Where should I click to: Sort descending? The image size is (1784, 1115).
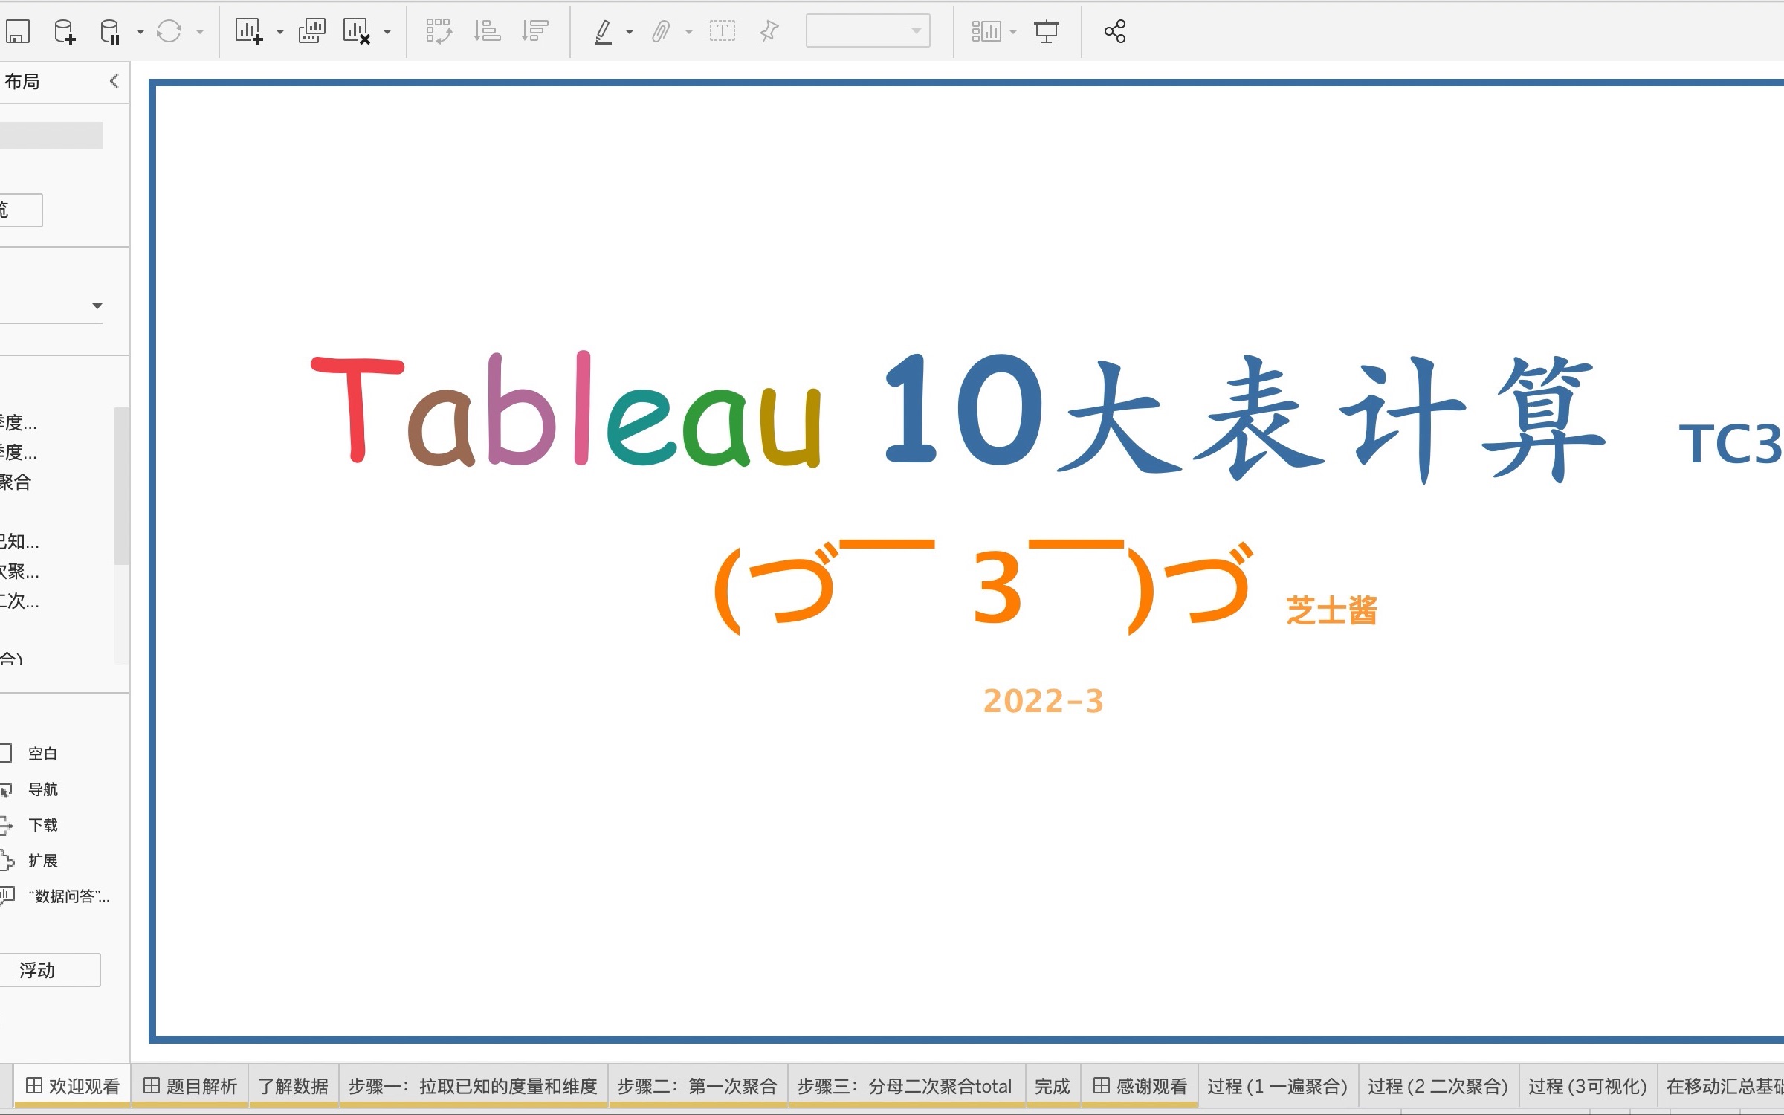[x=534, y=31]
